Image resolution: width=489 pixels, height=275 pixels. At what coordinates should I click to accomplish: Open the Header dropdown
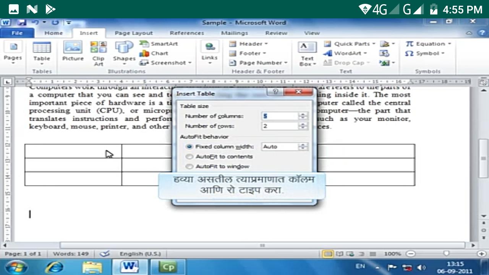pos(248,44)
